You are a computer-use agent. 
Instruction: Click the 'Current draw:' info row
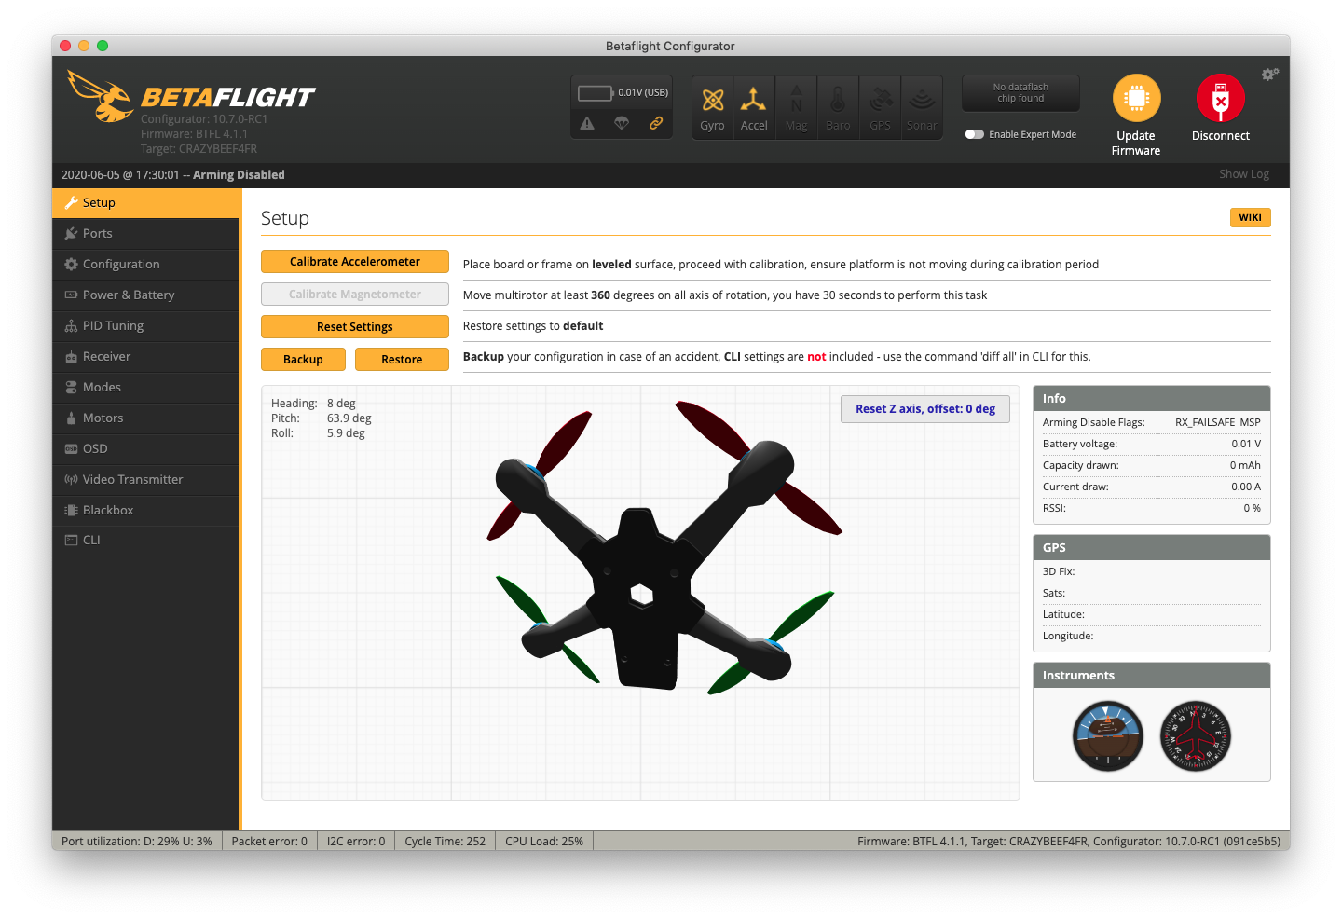coord(1152,487)
